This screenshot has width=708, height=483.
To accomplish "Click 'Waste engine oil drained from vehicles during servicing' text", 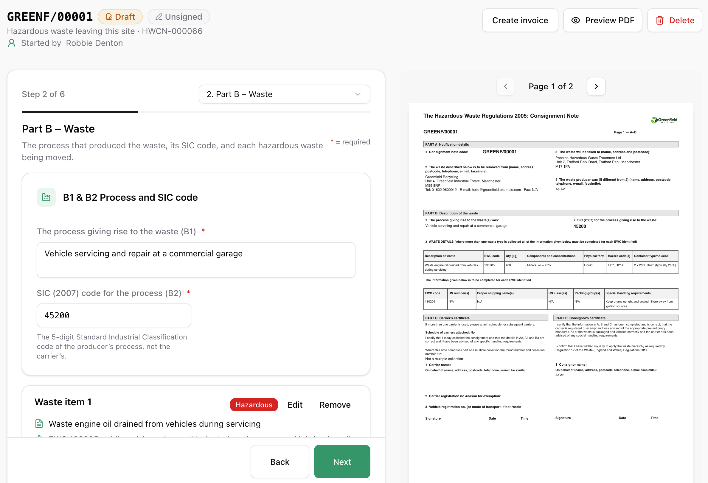I will tap(154, 424).
